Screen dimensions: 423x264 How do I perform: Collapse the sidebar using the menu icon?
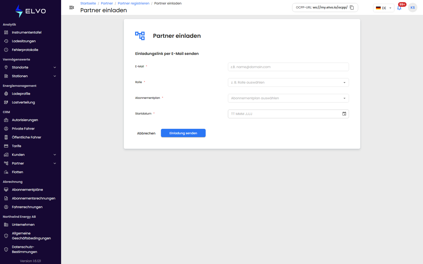tap(71, 8)
